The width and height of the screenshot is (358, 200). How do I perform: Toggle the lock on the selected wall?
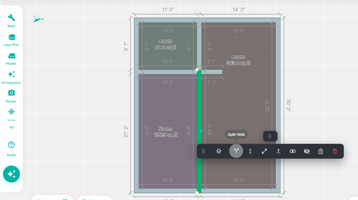pos(320,151)
